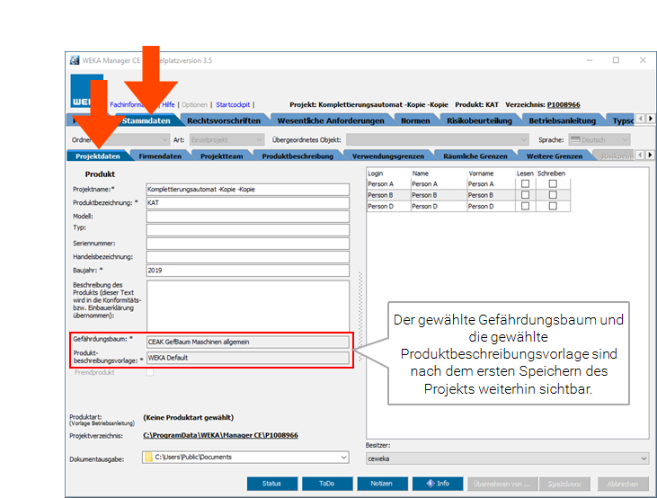Open the Startcockpit link
Viewport: 657px width, 498px height.
[x=233, y=104]
